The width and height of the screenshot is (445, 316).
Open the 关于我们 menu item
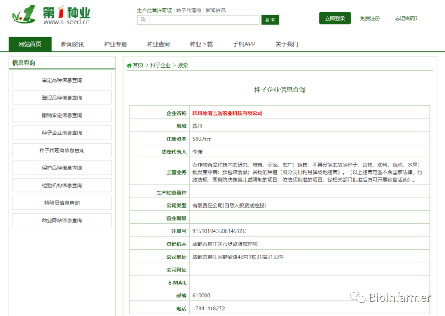click(x=286, y=44)
